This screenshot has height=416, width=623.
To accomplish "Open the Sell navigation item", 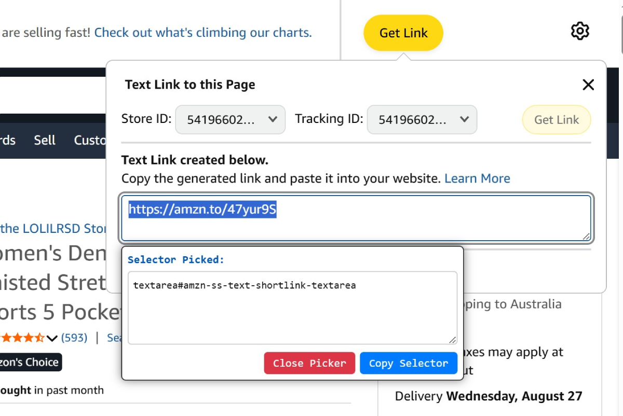I will coord(45,140).
